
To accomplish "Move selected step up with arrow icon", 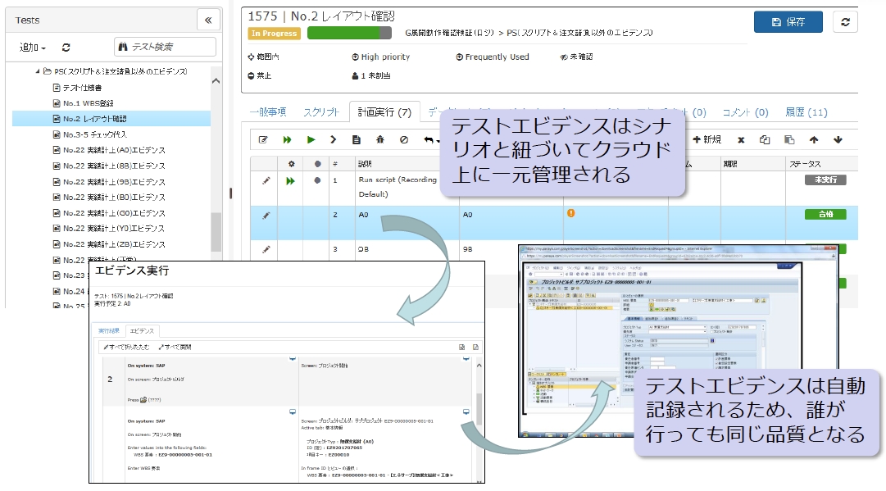I will tap(814, 140).
